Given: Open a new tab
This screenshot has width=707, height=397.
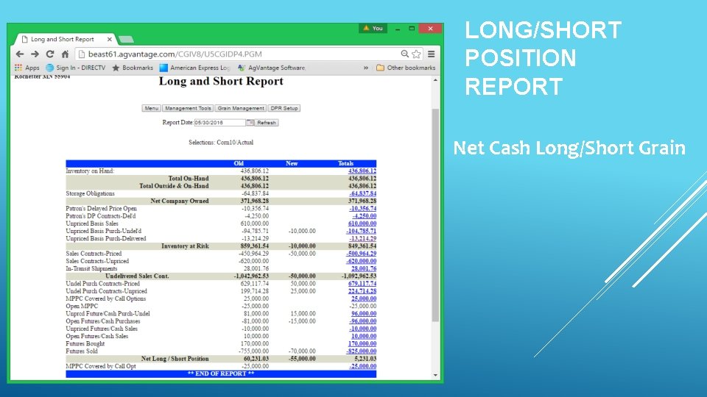Looking at the screenshot, I should click(x=126, y=40).
